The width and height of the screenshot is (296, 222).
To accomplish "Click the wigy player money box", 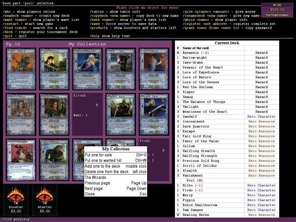I will click(277, 10).
